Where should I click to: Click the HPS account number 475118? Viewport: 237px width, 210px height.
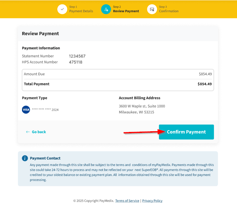(76, 62)
